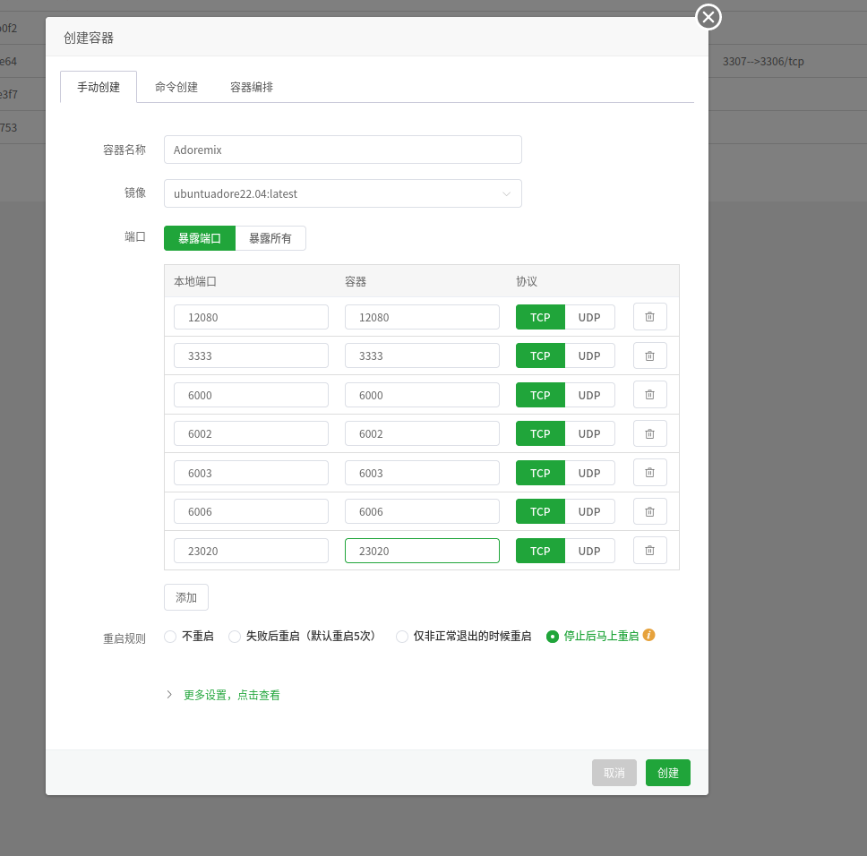The image size is (867, 856).
Task: Select TCP protocol for port 23020
Action: click(x=540, y=551)
